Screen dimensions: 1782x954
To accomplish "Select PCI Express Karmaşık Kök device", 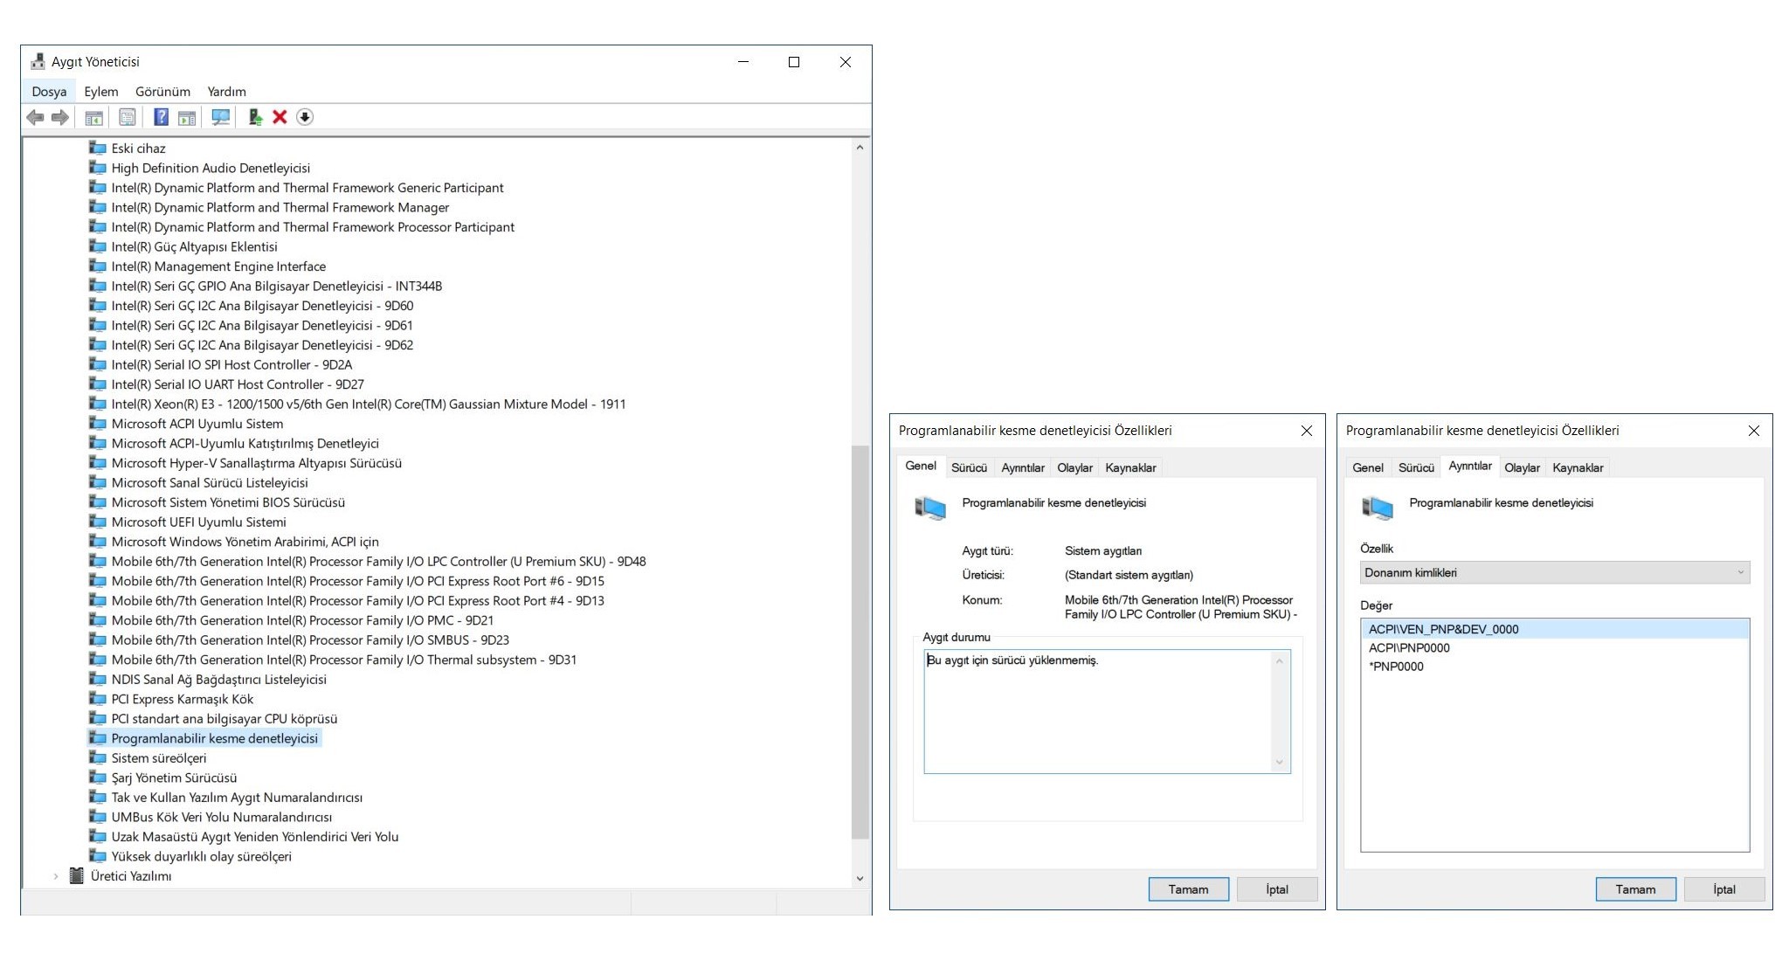I will pos(182,699).
